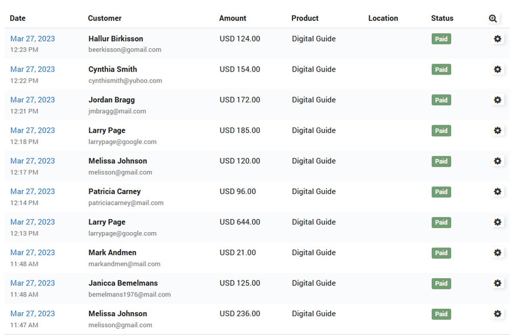Open the gear menu on Patricia Carney's row
Viewport: 512px width, 335px height.
point(498,192)
